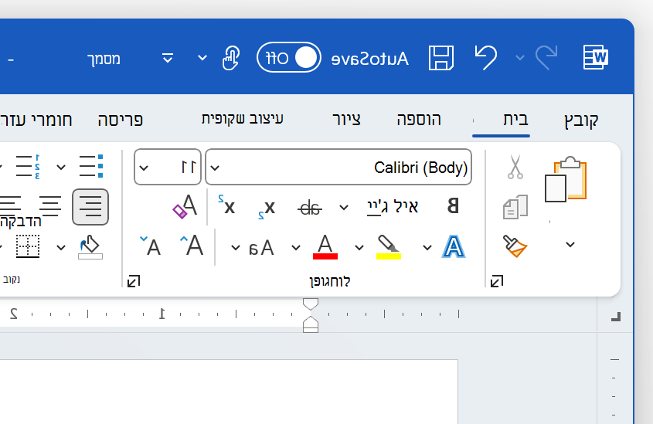Switch to the עיצוב שקופית tab
The width and height of the screenshot is (653, 424).
click(243, 119)
